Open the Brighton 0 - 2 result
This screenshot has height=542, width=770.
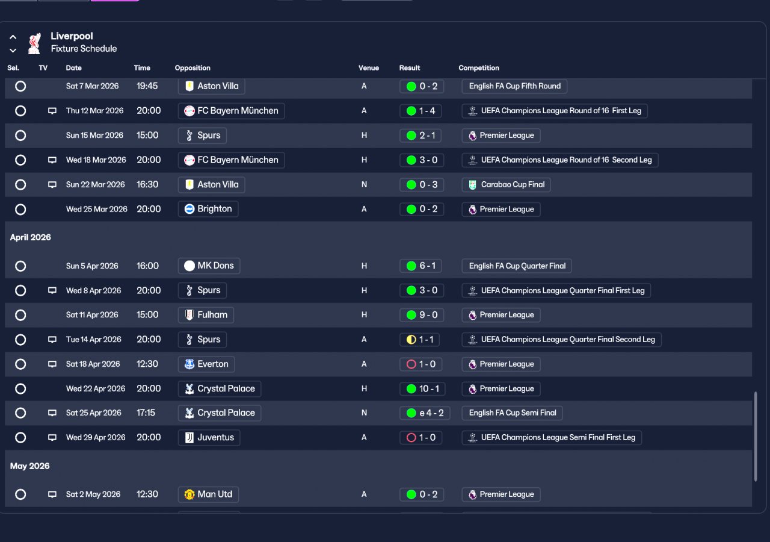(x=422, y=210)
